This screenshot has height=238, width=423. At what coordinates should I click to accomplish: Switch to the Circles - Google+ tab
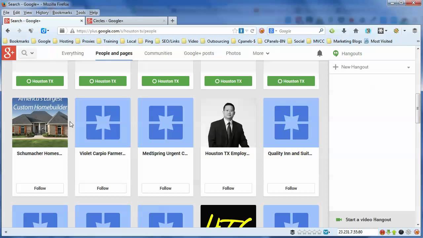[x=127, y=20]
